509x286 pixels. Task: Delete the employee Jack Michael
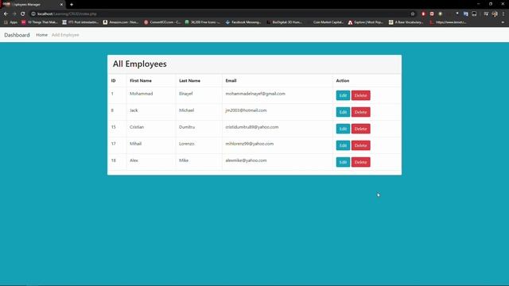[x=360, y=112]
